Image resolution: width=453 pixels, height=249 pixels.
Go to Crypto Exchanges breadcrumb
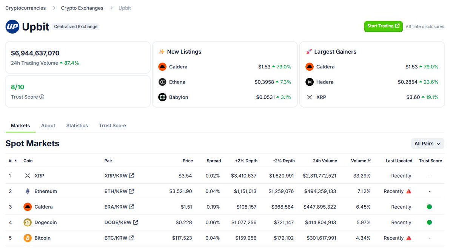tap(82, 8)
